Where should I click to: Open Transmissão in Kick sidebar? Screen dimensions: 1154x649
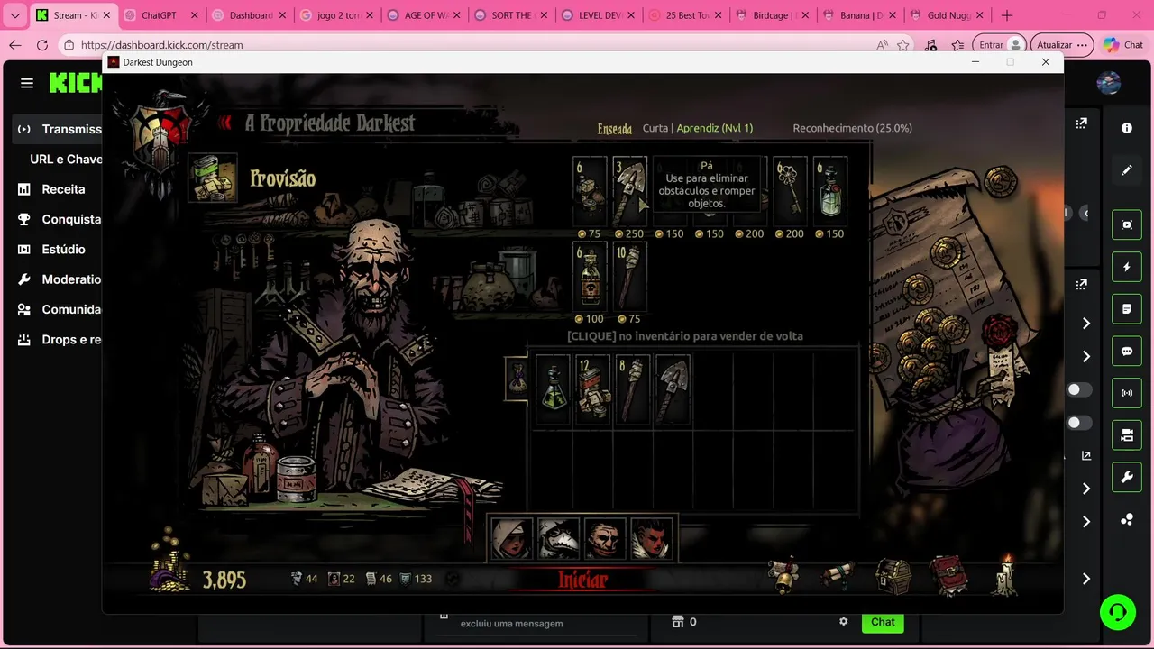click(x=58, y=129)
